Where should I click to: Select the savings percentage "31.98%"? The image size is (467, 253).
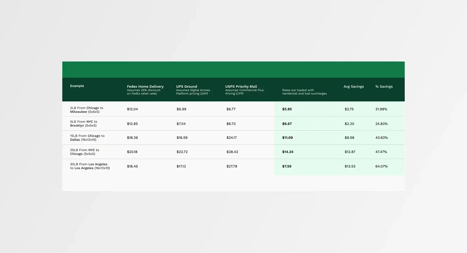pyautogui.click(x=381, y=109)
